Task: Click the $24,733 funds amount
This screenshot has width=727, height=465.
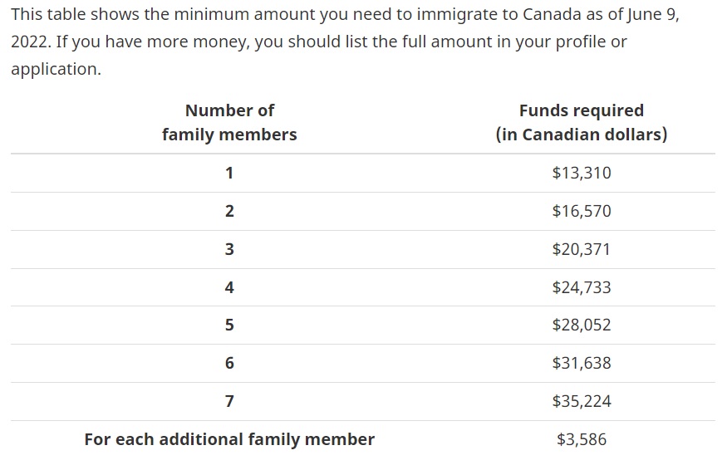Action: click(x=581, y=287)
